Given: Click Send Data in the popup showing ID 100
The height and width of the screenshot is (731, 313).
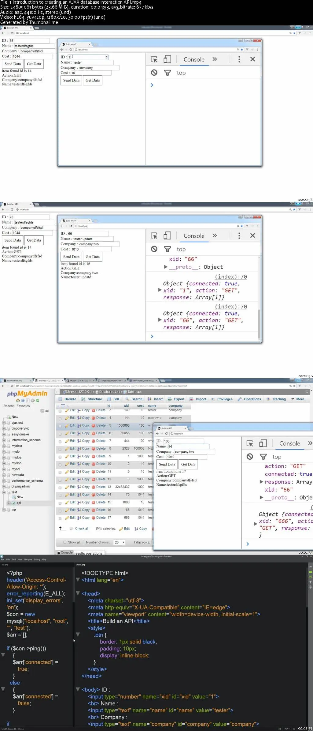Looking at the screenshot, I should coord(167,464).
